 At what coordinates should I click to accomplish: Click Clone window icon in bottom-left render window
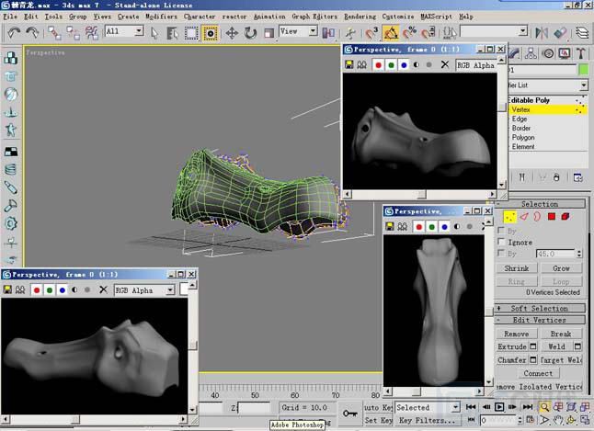[x=20, y=289]
